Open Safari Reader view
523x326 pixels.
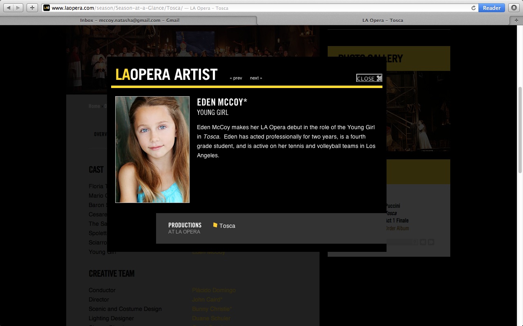492,8
